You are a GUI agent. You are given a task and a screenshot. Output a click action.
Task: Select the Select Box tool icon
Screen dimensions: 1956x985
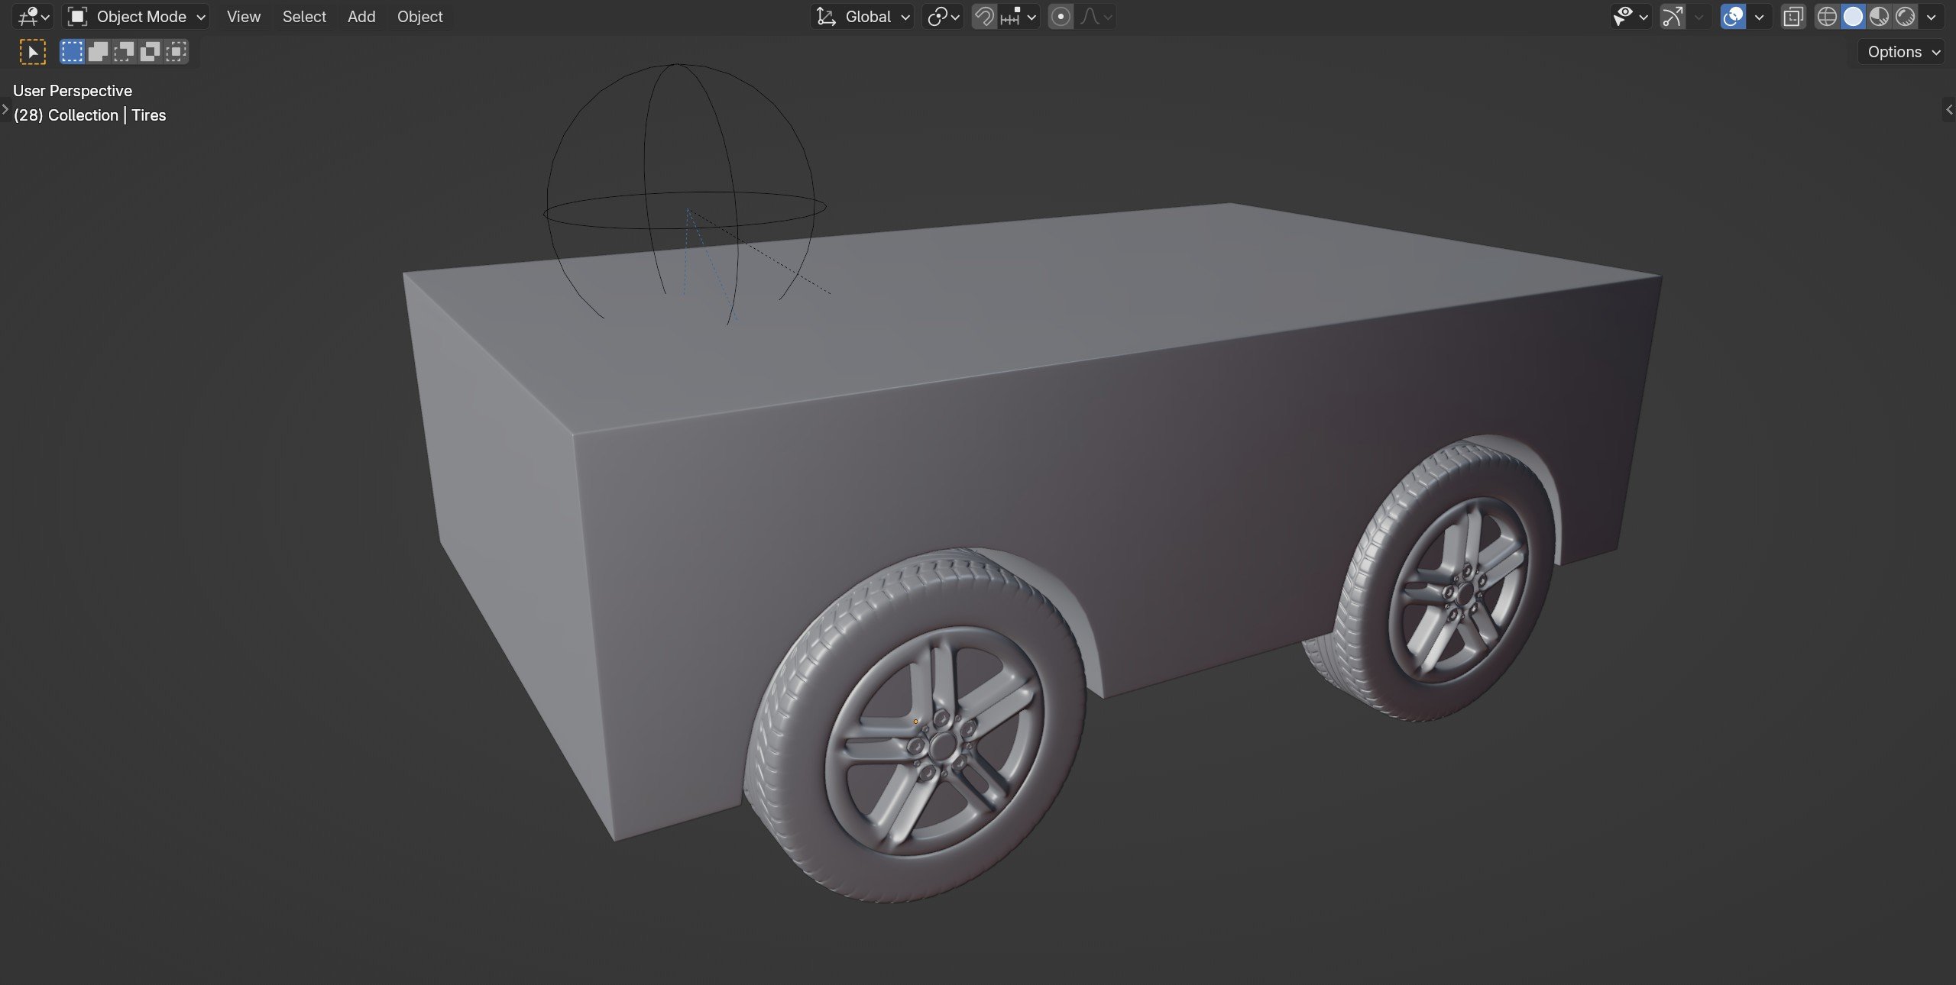point(32,52)
